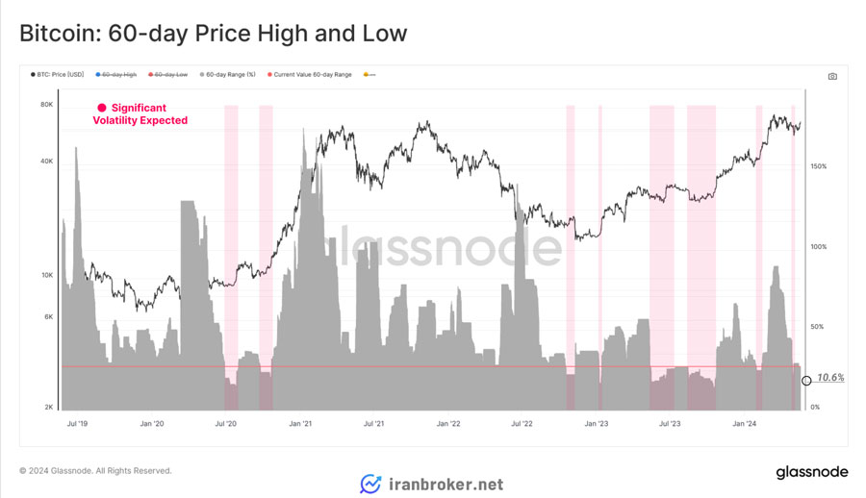Toggle Current Value 60-day Range legend entry

coord(309,75)
